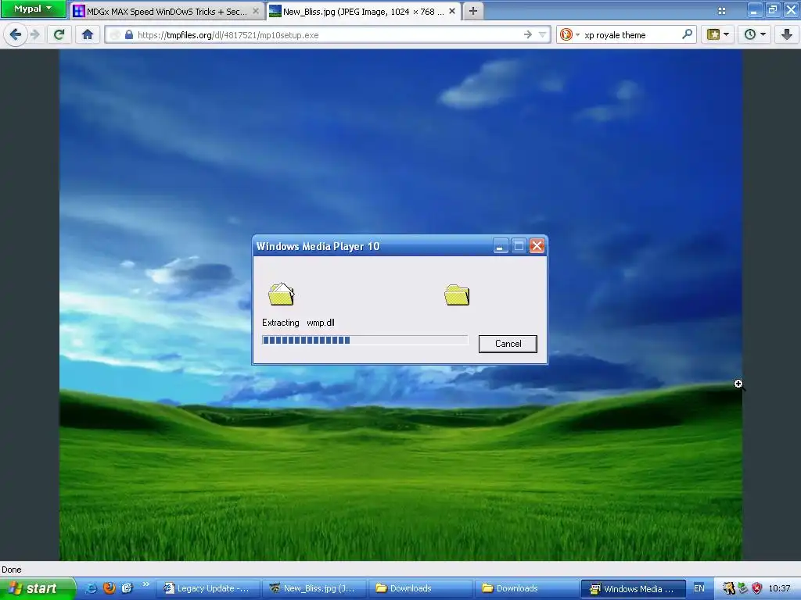801x600 pixels.
Task: Open a new tab with plus button
Action: tap(473, 11)
